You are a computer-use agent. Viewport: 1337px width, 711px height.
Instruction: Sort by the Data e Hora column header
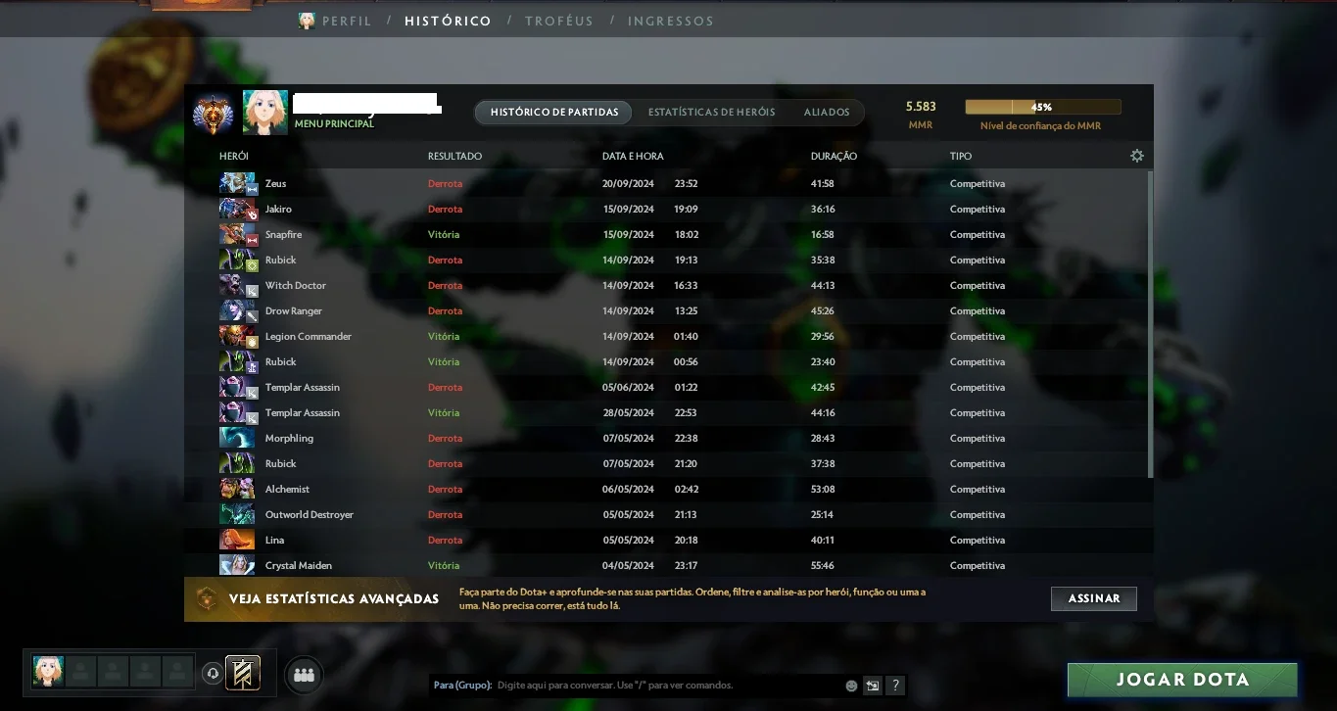pos(633,156)
